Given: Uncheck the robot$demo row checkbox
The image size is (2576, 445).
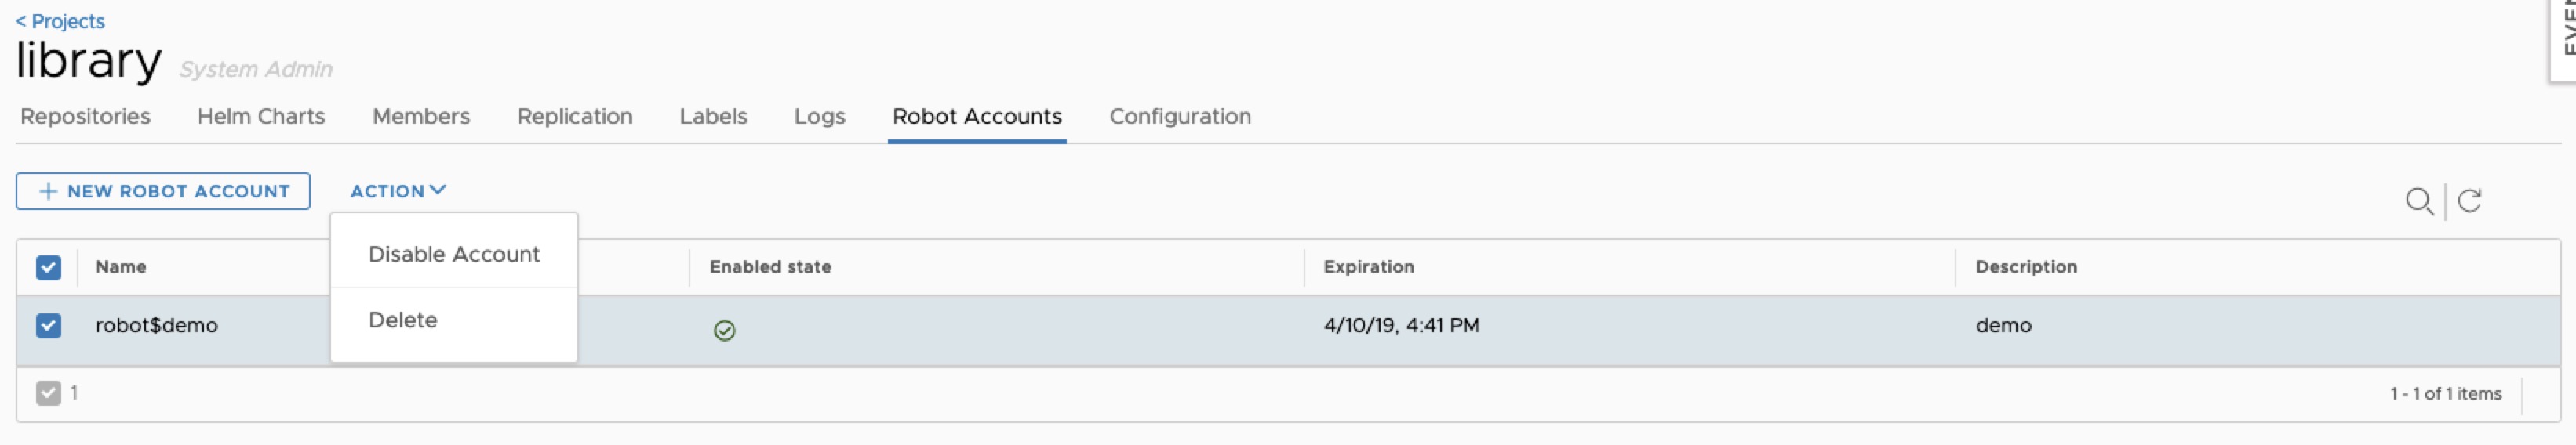Looking at the screenshot, I should pyautogui.click(x=48, y=326).
